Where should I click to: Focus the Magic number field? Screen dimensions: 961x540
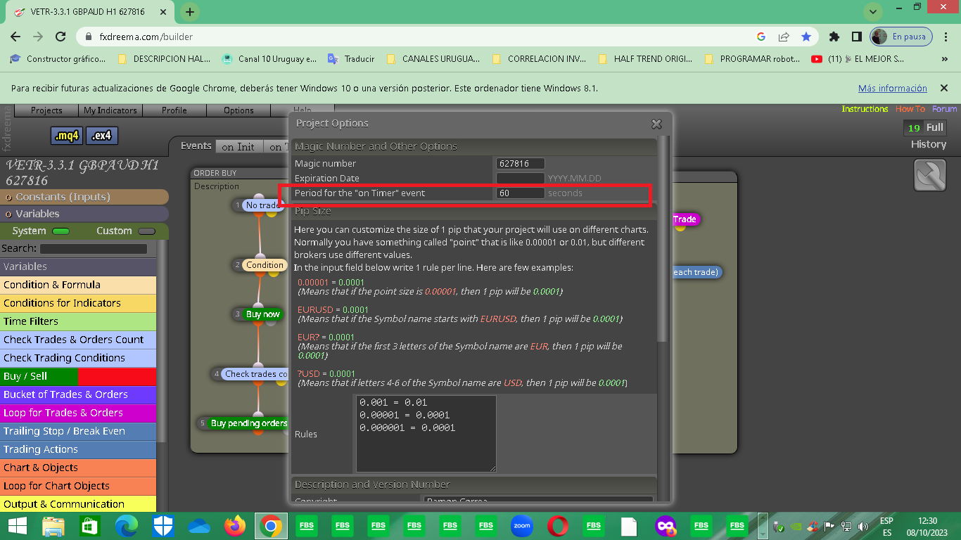(520, 164)
